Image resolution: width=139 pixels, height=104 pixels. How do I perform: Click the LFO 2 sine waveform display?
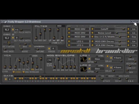tap(83, 69)
